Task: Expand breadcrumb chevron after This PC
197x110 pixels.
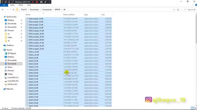Action: (x=28, y=9)
